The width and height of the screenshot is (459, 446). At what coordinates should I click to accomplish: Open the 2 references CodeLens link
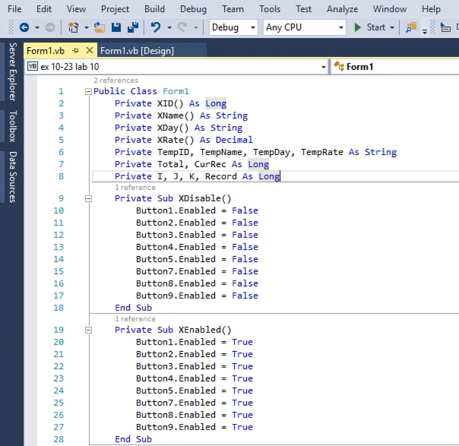[116, 80]
